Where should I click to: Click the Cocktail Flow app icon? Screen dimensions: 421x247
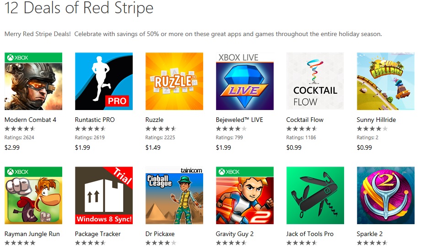(315, 81)
